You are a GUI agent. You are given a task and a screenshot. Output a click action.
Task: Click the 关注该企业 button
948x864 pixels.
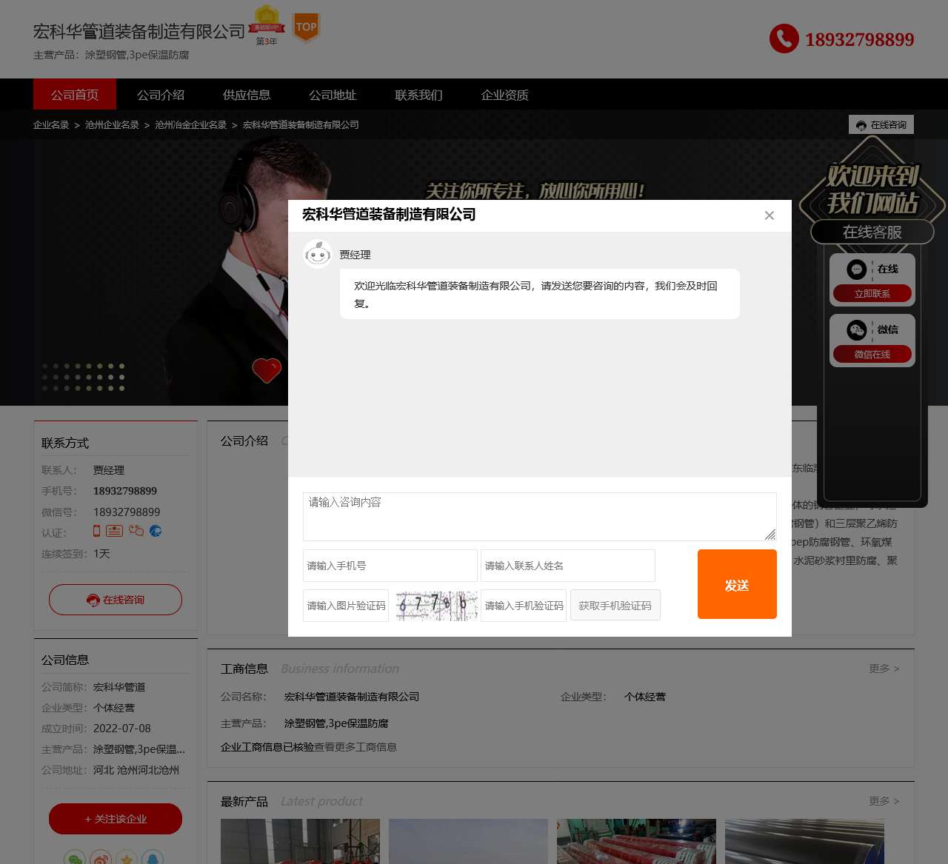115,819
